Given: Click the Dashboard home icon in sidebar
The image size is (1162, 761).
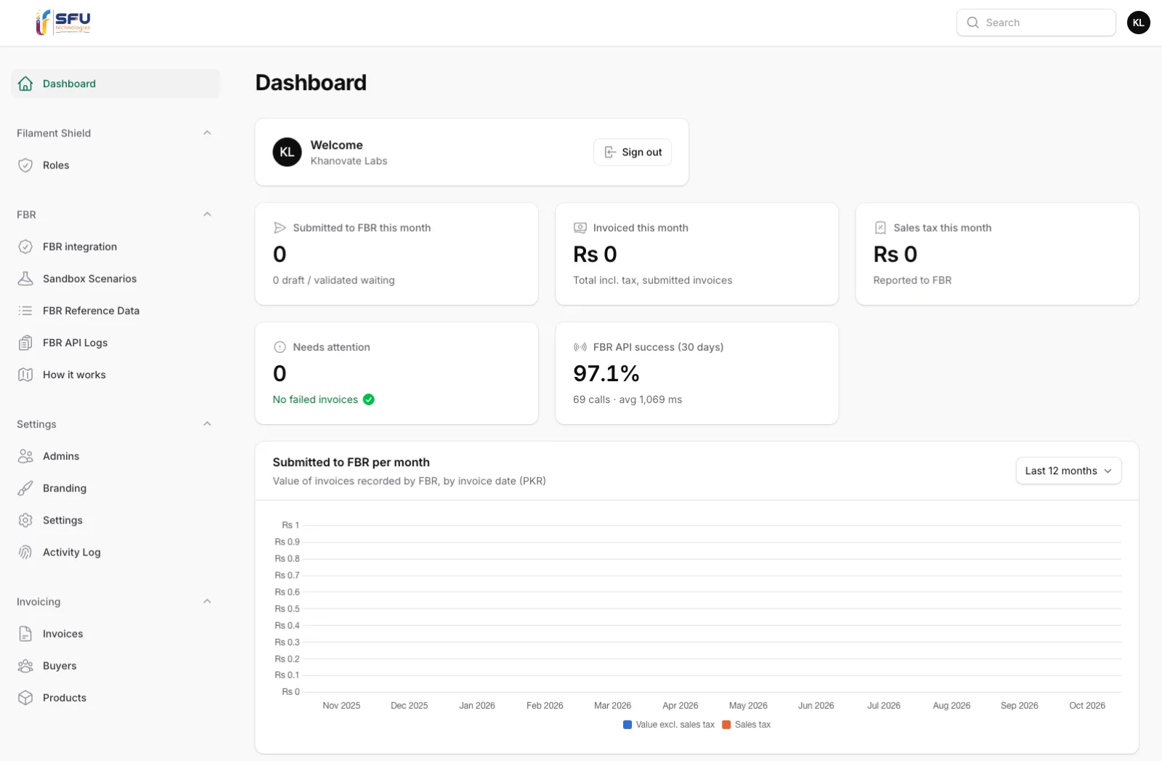Looking at the screenshot, I should pyautogui.click(x=25, y=84).
